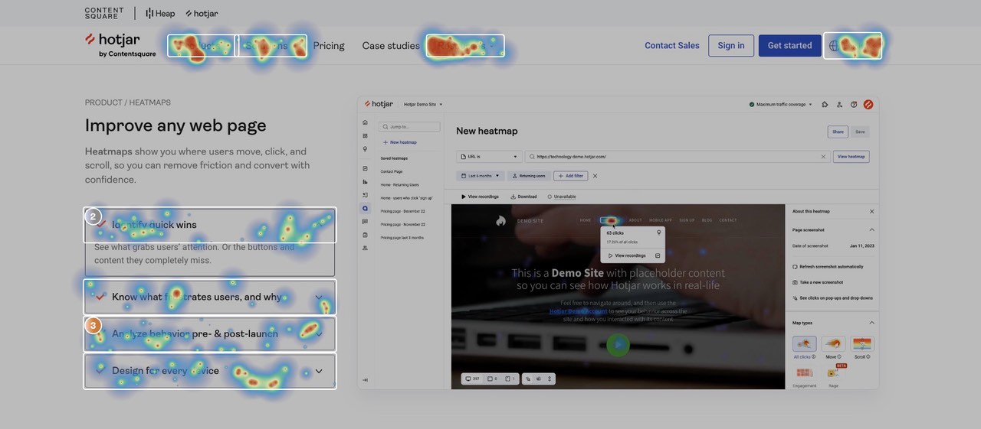Select desktop device showing 297
The width and height of the screenshot is (981, 429).
click(x=472, y=379)
